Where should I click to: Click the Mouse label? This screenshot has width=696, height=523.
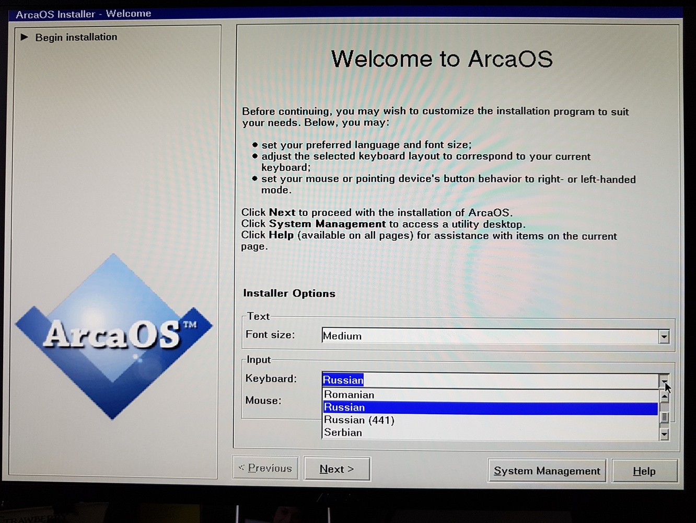(x=263, y=401)
